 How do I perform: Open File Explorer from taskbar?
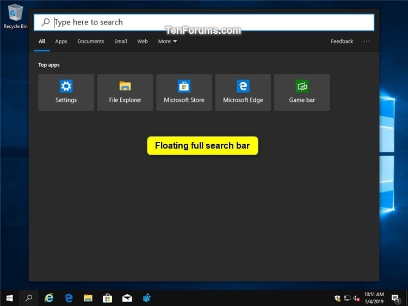tap(88, 298)
